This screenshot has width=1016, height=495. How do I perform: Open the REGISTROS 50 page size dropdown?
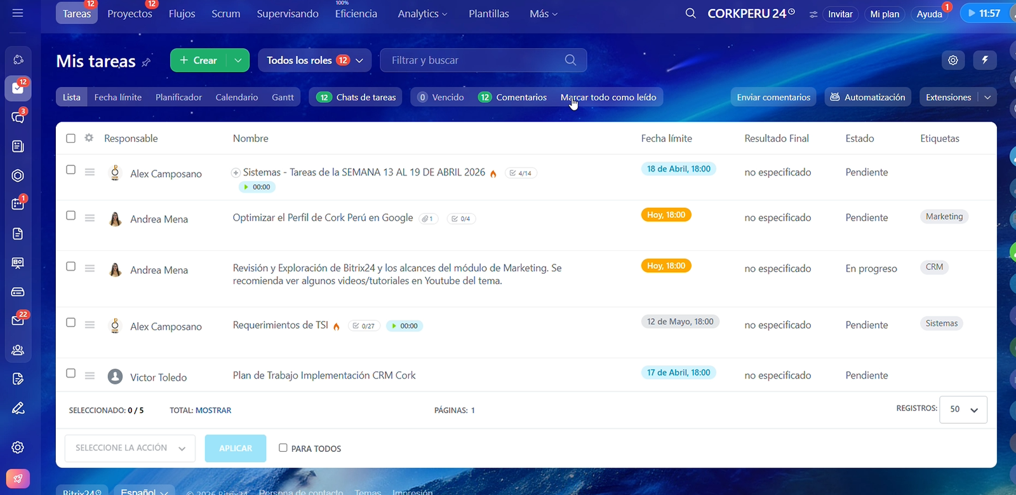(963, 409)
